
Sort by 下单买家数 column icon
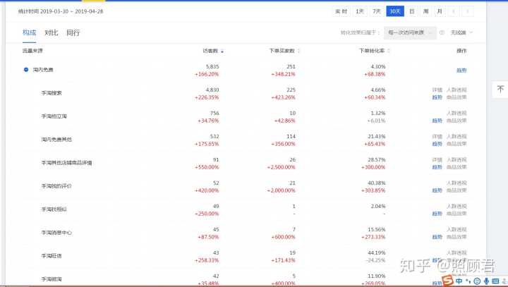[299, 51]
